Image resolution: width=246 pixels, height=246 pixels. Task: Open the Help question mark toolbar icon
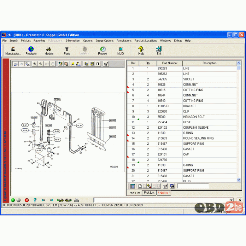pos(141,51)
